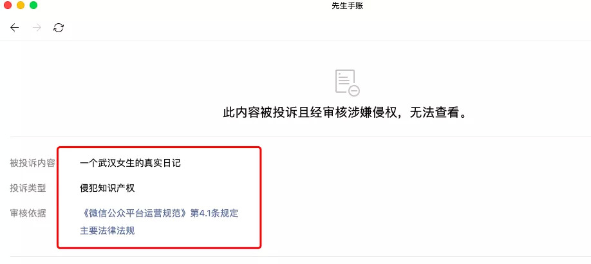
Task: Open the 主要法律法规 link
Action: click(108, 231)
